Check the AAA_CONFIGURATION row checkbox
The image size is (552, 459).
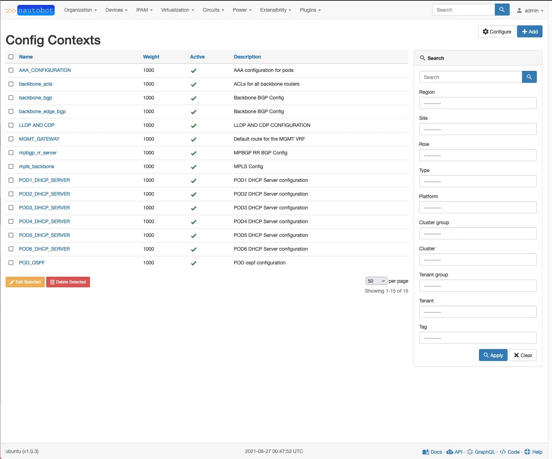11,70
